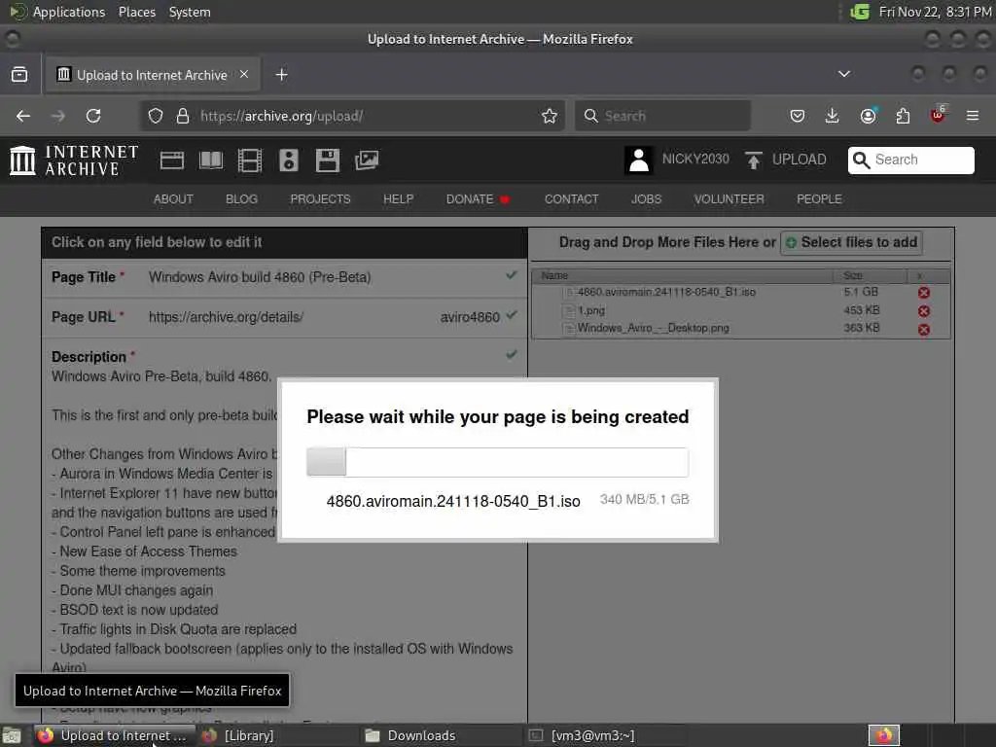The image size is (996, 747).
Task: Open the System menu
Action: click(190, 12)
